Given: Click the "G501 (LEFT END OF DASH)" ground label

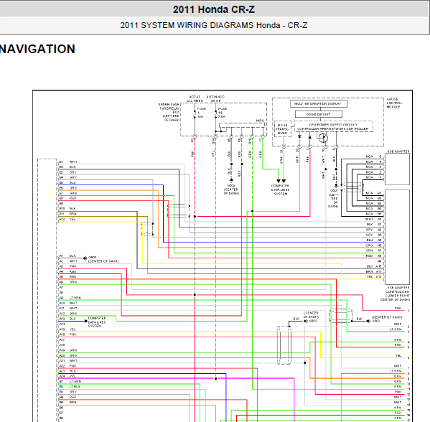Looking at the screenshot, I should click(x=333, y=198).
